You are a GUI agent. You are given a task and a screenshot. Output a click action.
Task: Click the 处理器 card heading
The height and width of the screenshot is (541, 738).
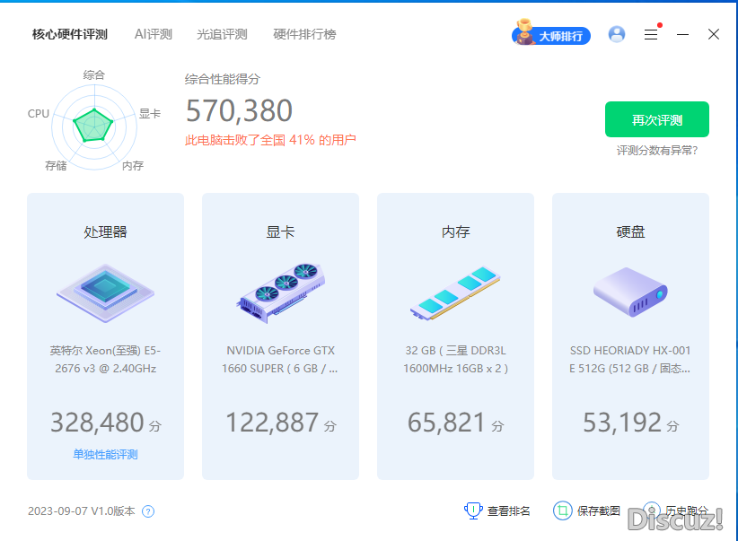point(105,232)
